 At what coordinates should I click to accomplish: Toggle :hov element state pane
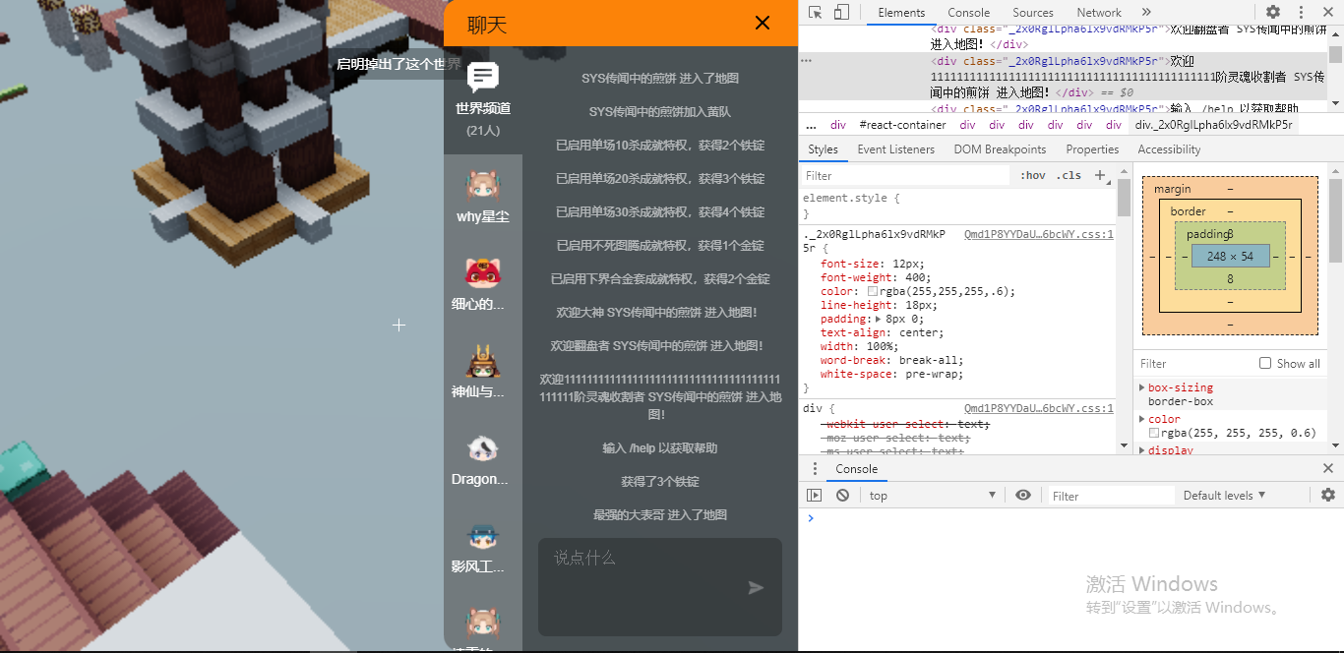pos(1033,175)
